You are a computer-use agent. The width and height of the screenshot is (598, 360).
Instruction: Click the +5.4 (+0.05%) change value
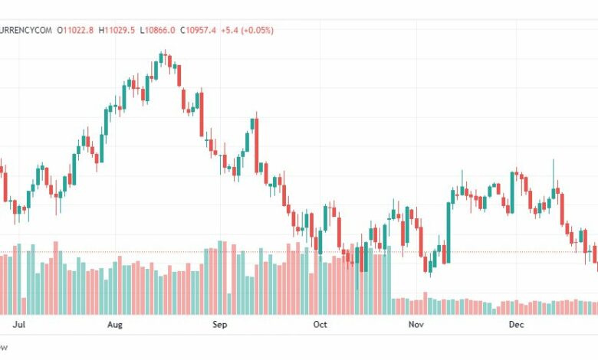(x=247, y=30)
